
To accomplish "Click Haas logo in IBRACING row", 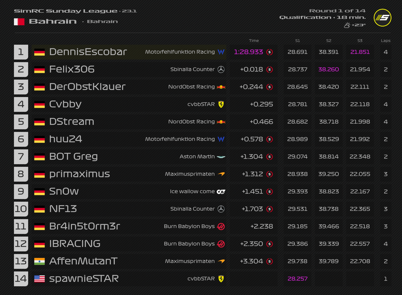I will (221, 244).
